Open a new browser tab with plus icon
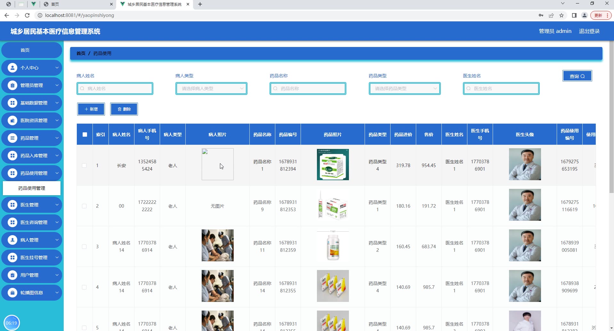This screenshot has width=614, height=331. [x=200, y=4]
